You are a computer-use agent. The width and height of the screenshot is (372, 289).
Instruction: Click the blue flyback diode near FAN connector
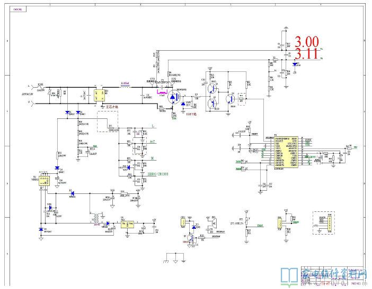[x=194, y=227]
